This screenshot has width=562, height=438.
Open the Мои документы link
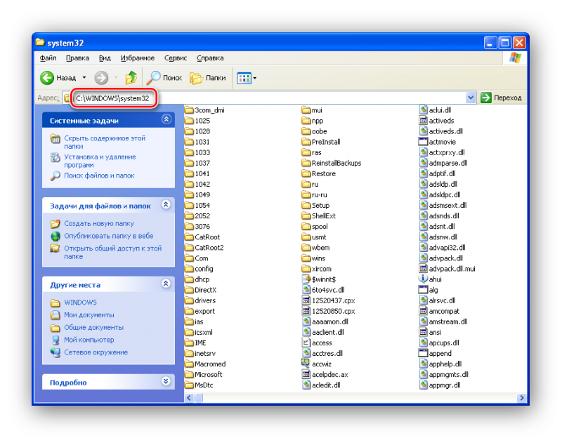pyautogui.click(x=89, y=314)
